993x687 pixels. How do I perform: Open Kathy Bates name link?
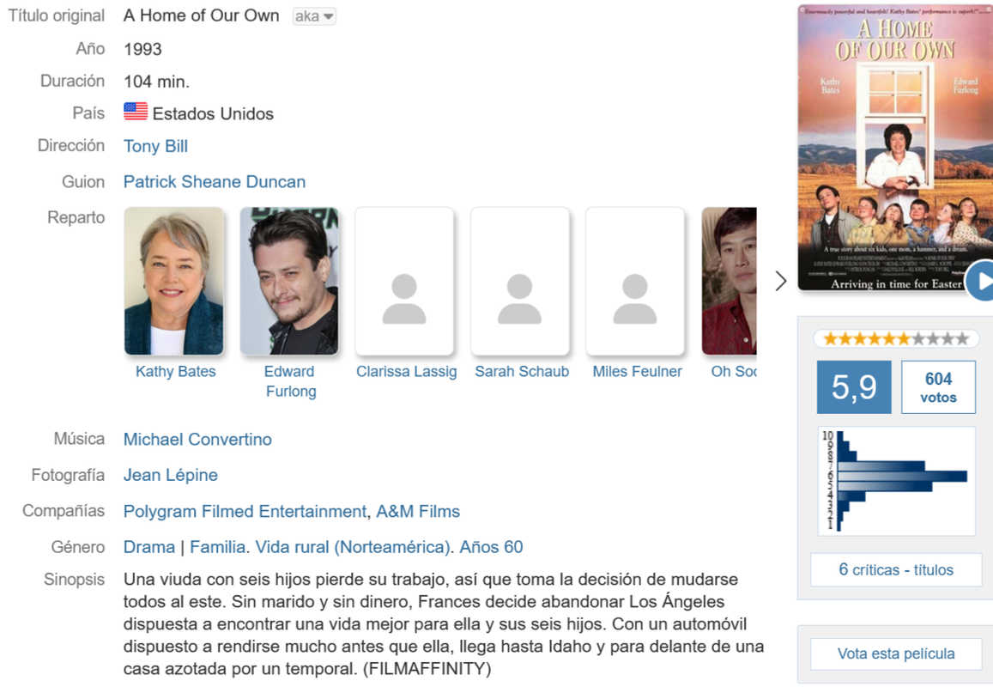(x=175, y=371)
